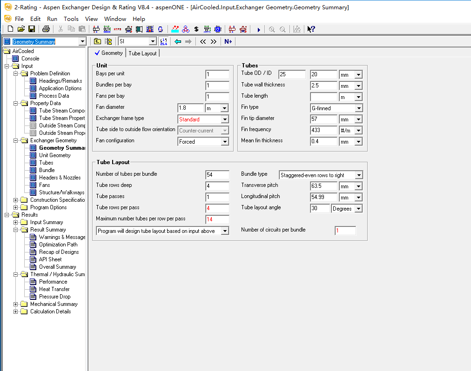
Task: Select Fans in the navigation tree
Action: [45, 185]
